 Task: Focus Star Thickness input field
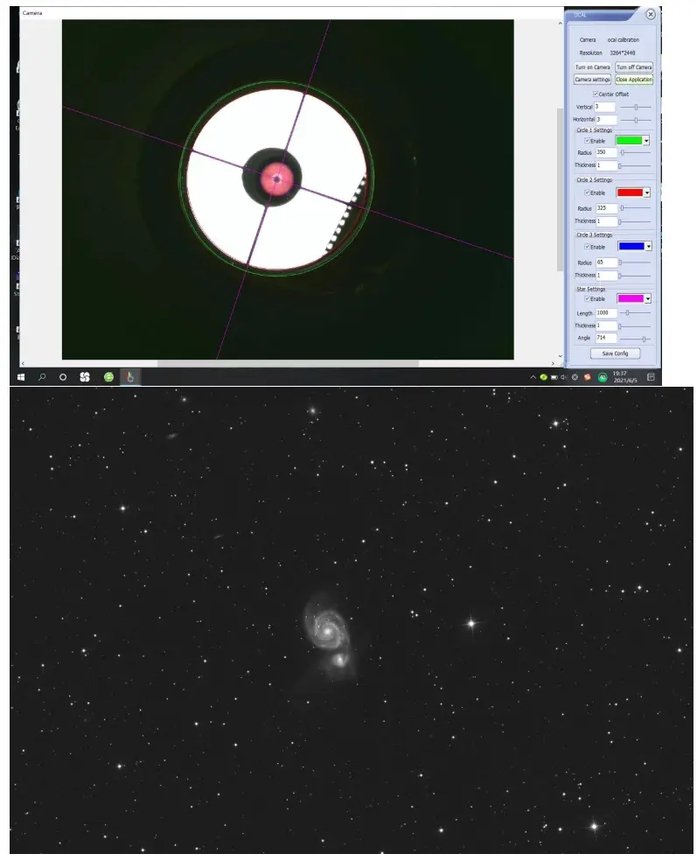606,325
